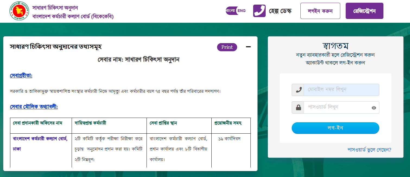This screenshot has height=177, width=410.
Task: Switch site language to ENG
Action: [x=241, y=11]
